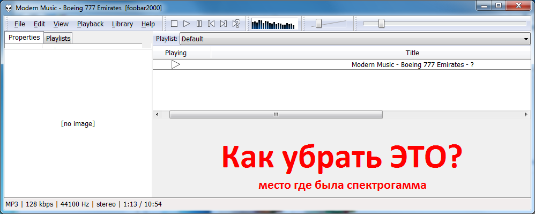Click the left arrow of playlist scrollbar
The image size is (535, 214).
point(157,115)
